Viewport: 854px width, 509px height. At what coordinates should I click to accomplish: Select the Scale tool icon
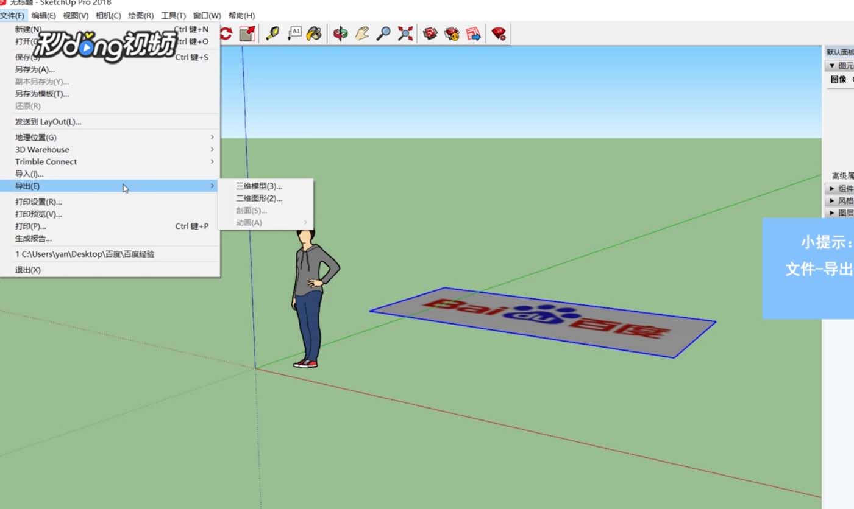[247, 33]
